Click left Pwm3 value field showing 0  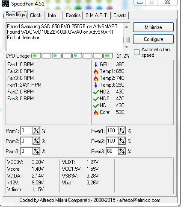27,151
